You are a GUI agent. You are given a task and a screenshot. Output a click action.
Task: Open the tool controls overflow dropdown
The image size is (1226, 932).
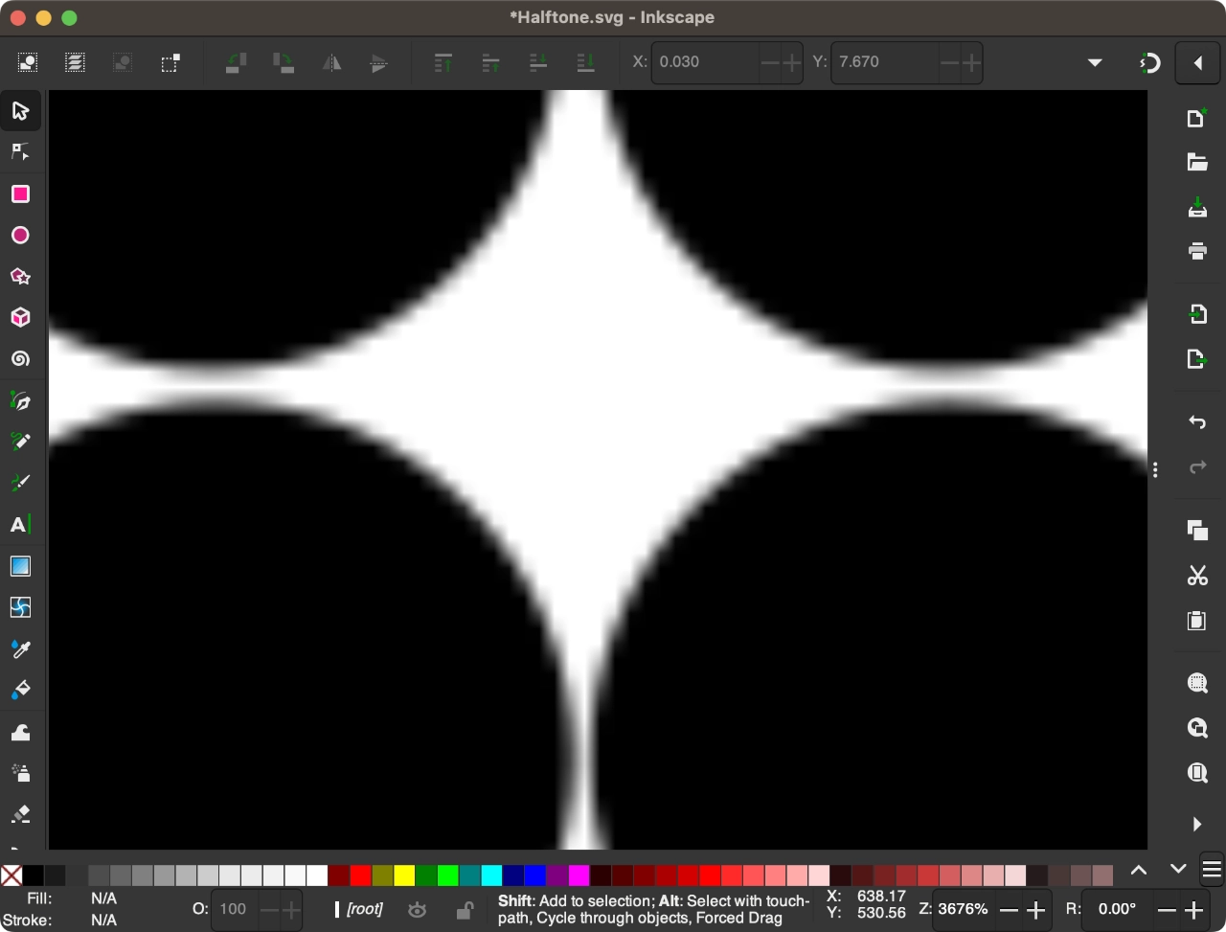[1095, 63]
